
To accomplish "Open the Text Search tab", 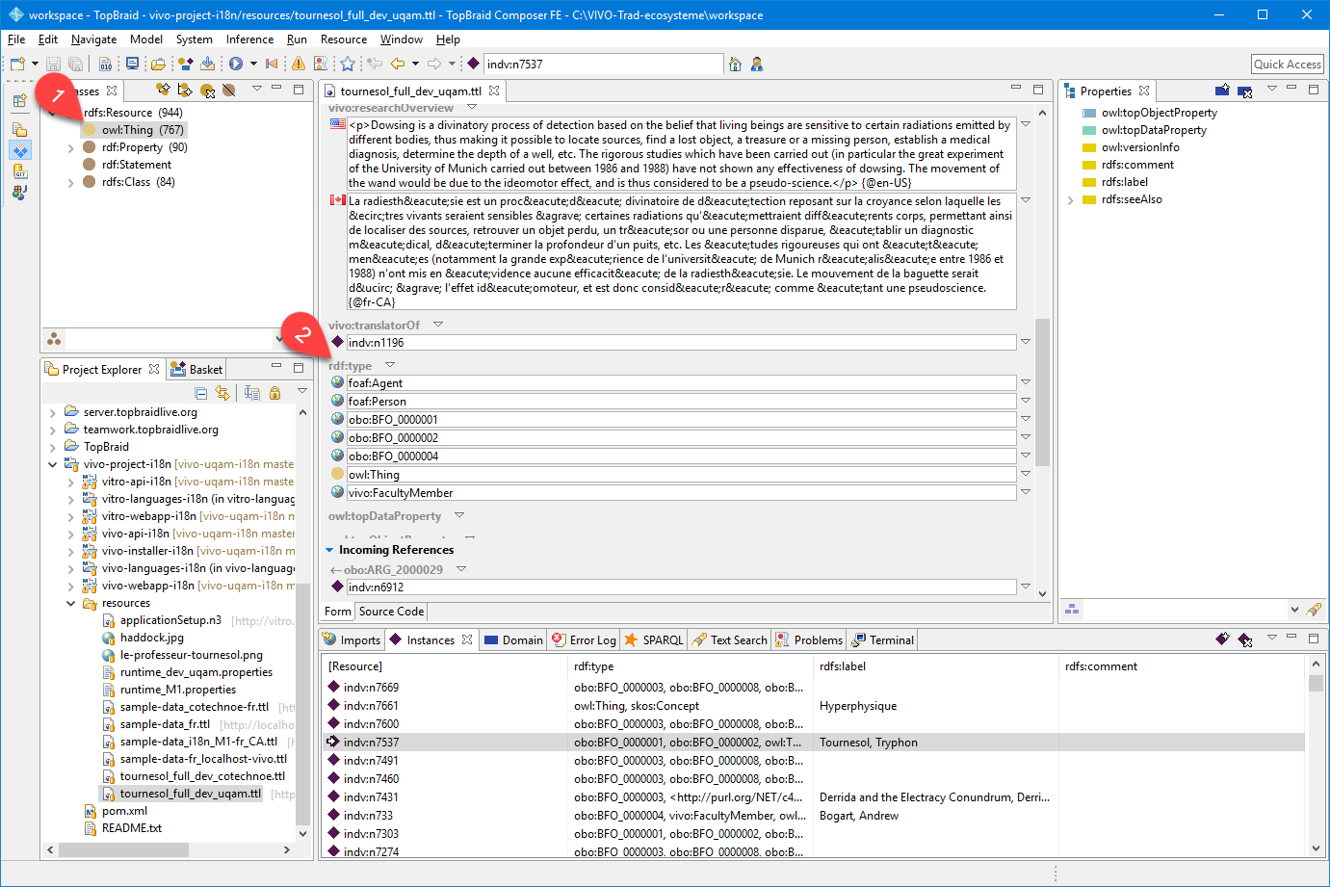I will (x=730, y=639).
